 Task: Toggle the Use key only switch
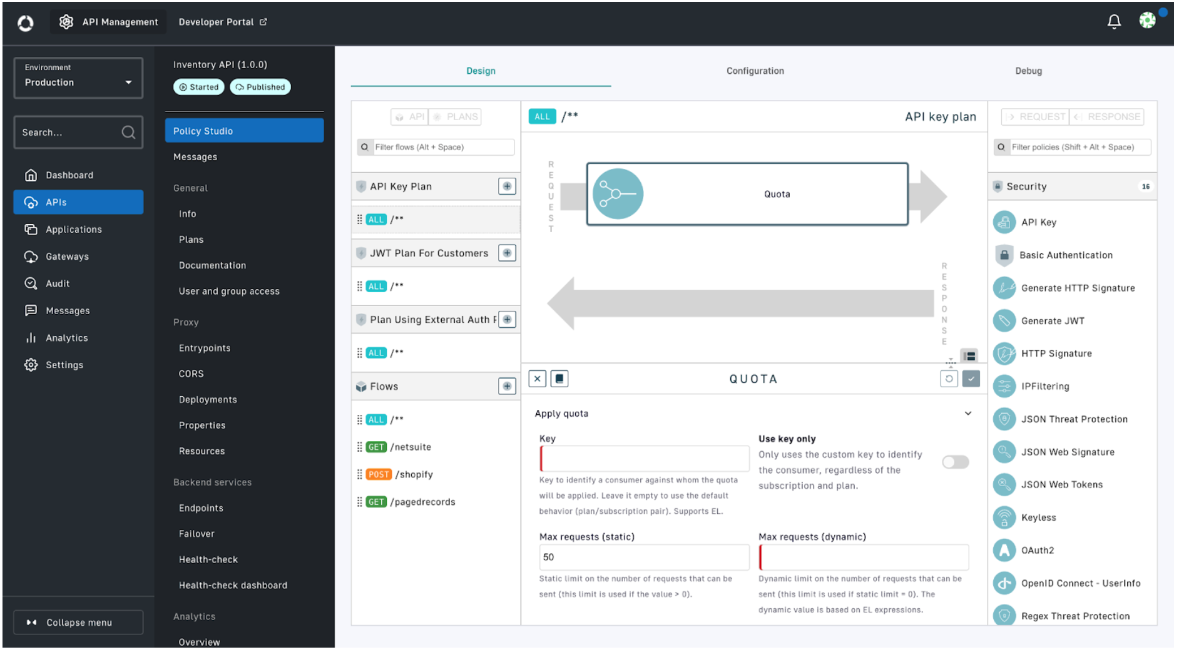tap(954, 462)
